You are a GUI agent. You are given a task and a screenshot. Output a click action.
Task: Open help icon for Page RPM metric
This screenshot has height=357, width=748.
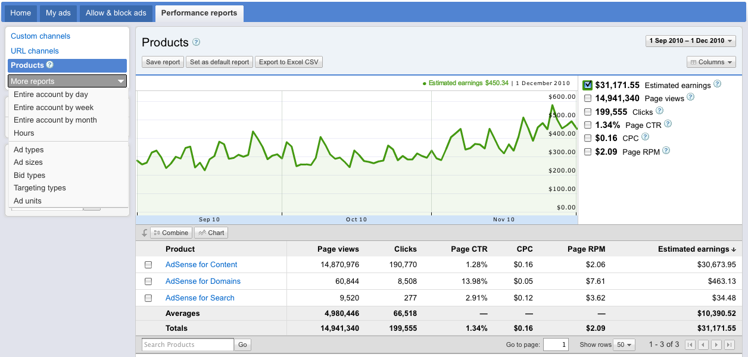666,151
